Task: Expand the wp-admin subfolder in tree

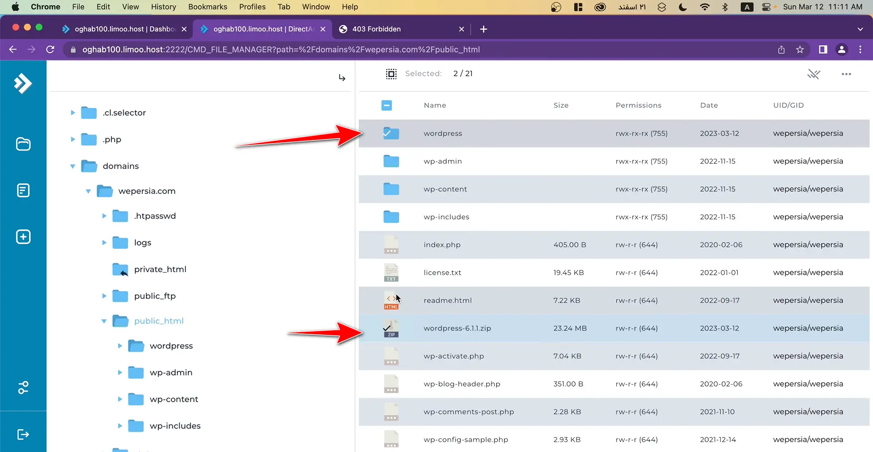Action: point(120,373)
